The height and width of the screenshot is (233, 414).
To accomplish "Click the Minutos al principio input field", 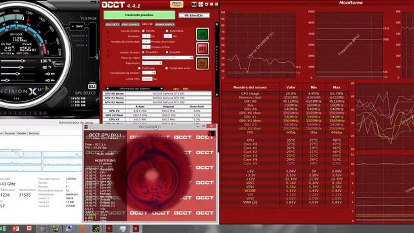I will pyautogui.click(x=146, y=41).
